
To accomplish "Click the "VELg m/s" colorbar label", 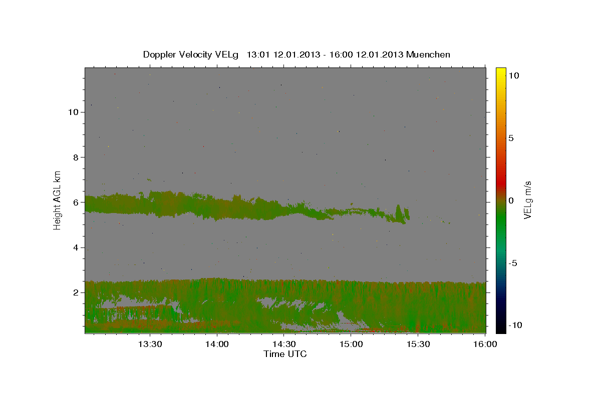I will [x=527, y=200].
